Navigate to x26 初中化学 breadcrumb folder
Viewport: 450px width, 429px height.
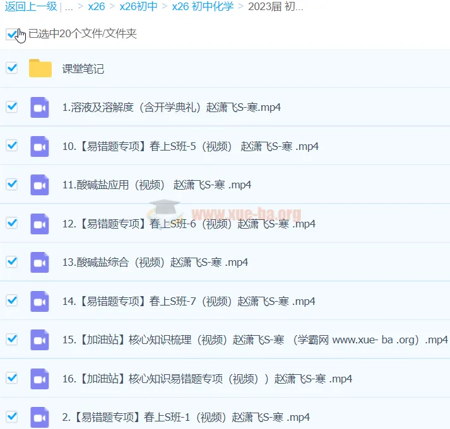coord(203,6)
